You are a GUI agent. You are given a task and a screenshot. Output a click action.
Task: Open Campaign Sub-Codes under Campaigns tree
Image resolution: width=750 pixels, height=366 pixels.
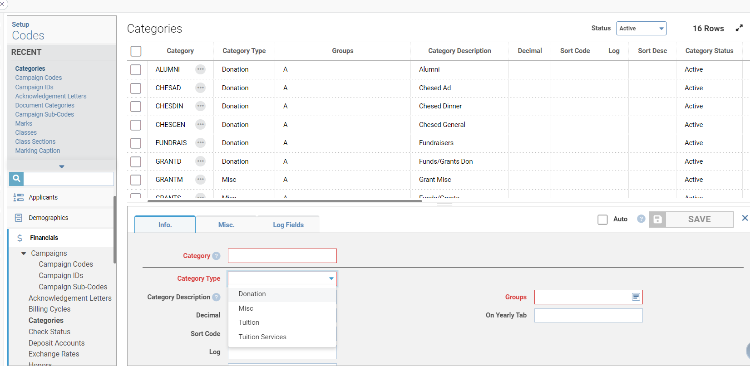pos(73,287)
